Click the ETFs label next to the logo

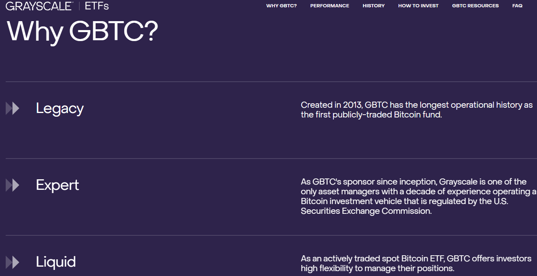click(x=96, y=6)
